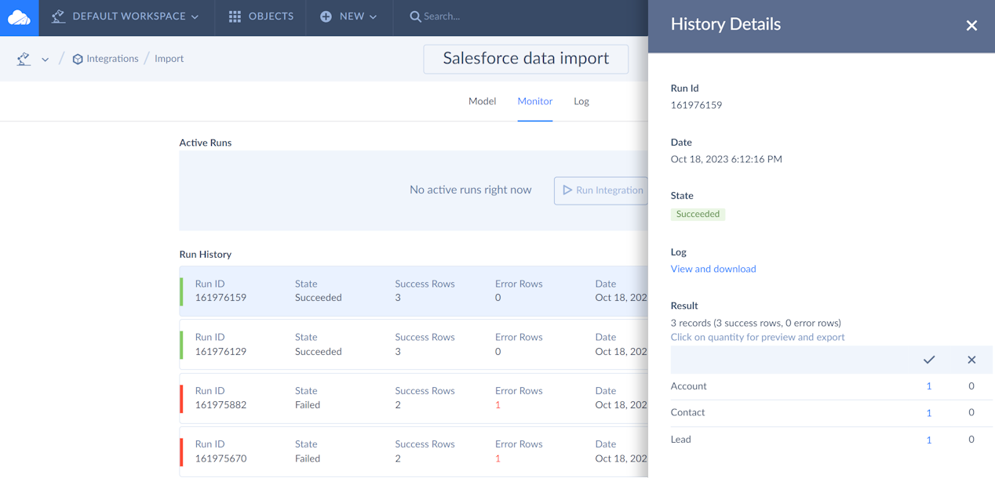Click the Lead error count zero

(x=971, y=440)
